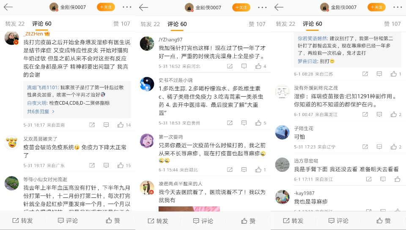Tap bottom 转发 button in left panel
406x230 pixels.
tap(22, 220)
